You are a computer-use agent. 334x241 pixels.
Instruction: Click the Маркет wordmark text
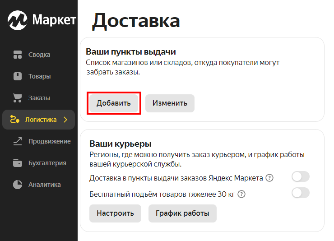54,20
